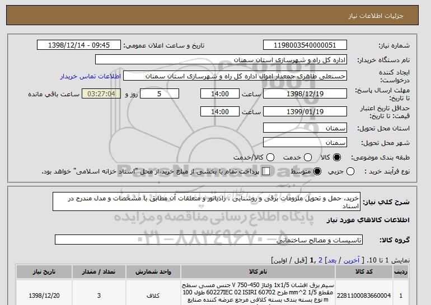Viewport: 431px width, 305px height.
Task: Click the response deadline date 1398/12/19 field
Action: pos(305,93)
